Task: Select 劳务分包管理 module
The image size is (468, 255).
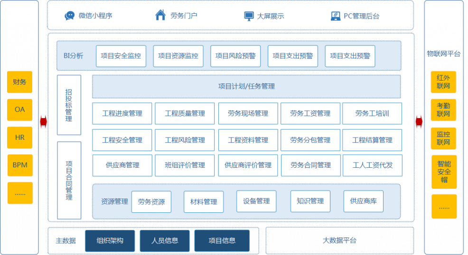Action: tap(310, 140)
